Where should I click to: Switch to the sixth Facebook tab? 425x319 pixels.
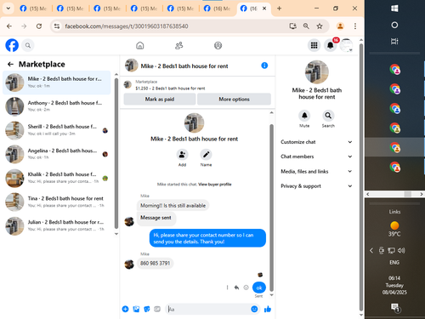218,9
